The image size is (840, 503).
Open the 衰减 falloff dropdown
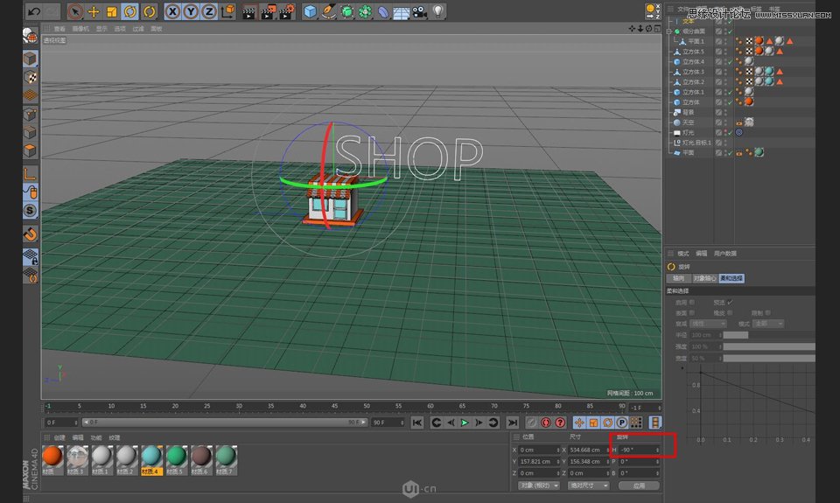[708, 324]
